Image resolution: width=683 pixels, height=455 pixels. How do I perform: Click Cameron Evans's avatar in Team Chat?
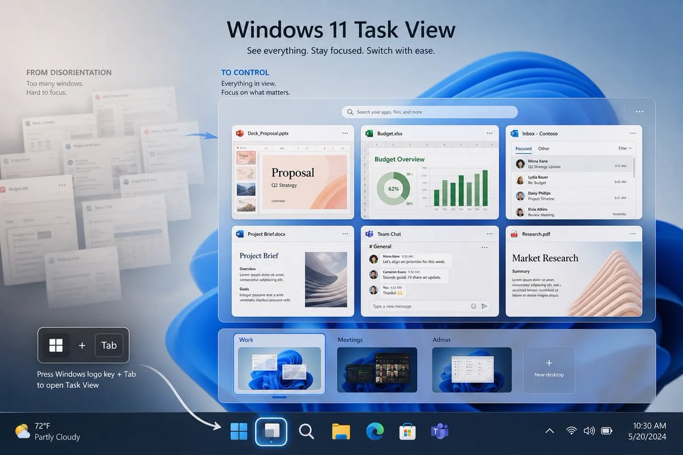373,274
